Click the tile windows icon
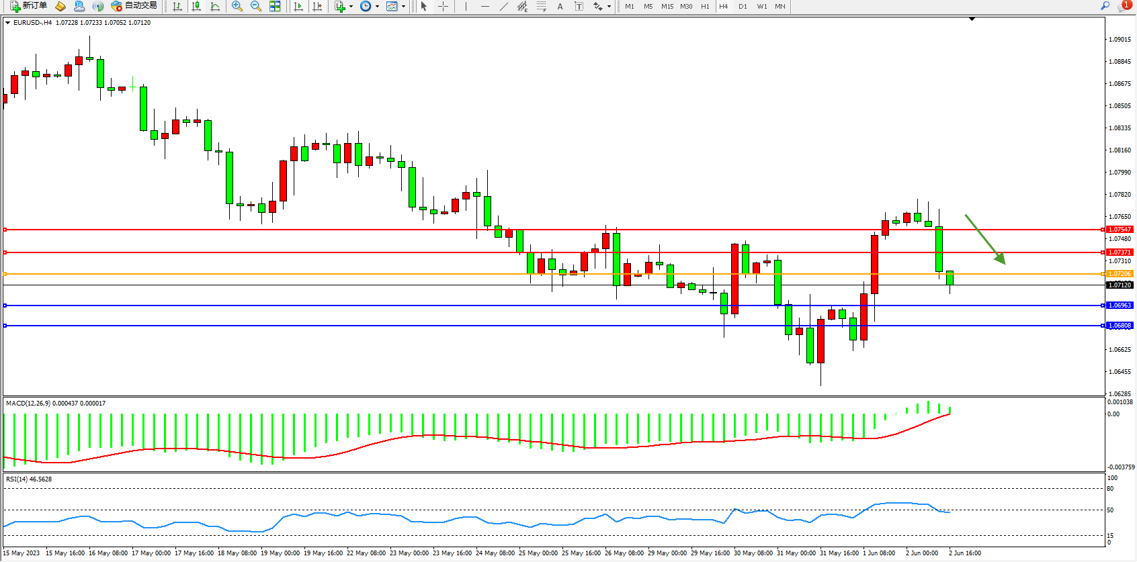This screenshot has width=1137, height=562. (275, 6)
